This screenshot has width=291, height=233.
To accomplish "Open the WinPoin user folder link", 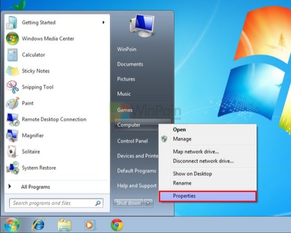I will click(x=127, y=50).
